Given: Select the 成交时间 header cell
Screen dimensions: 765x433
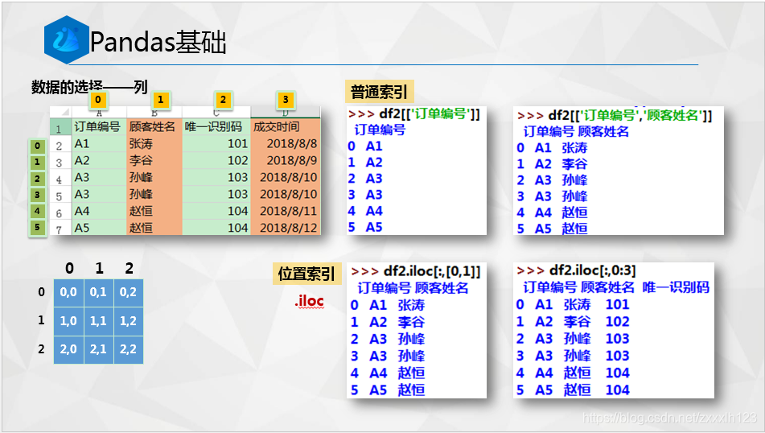Looking at the screenshot, I should coord(286,127).
